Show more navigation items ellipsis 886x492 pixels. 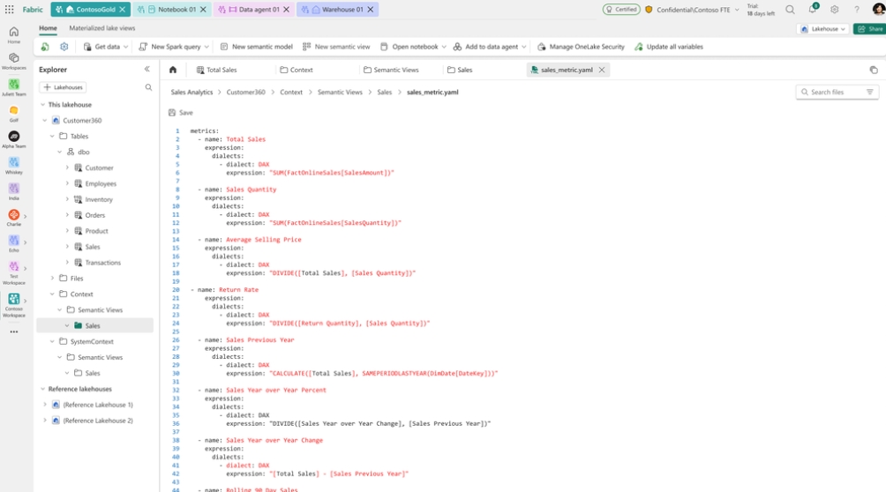pos(13,332)
